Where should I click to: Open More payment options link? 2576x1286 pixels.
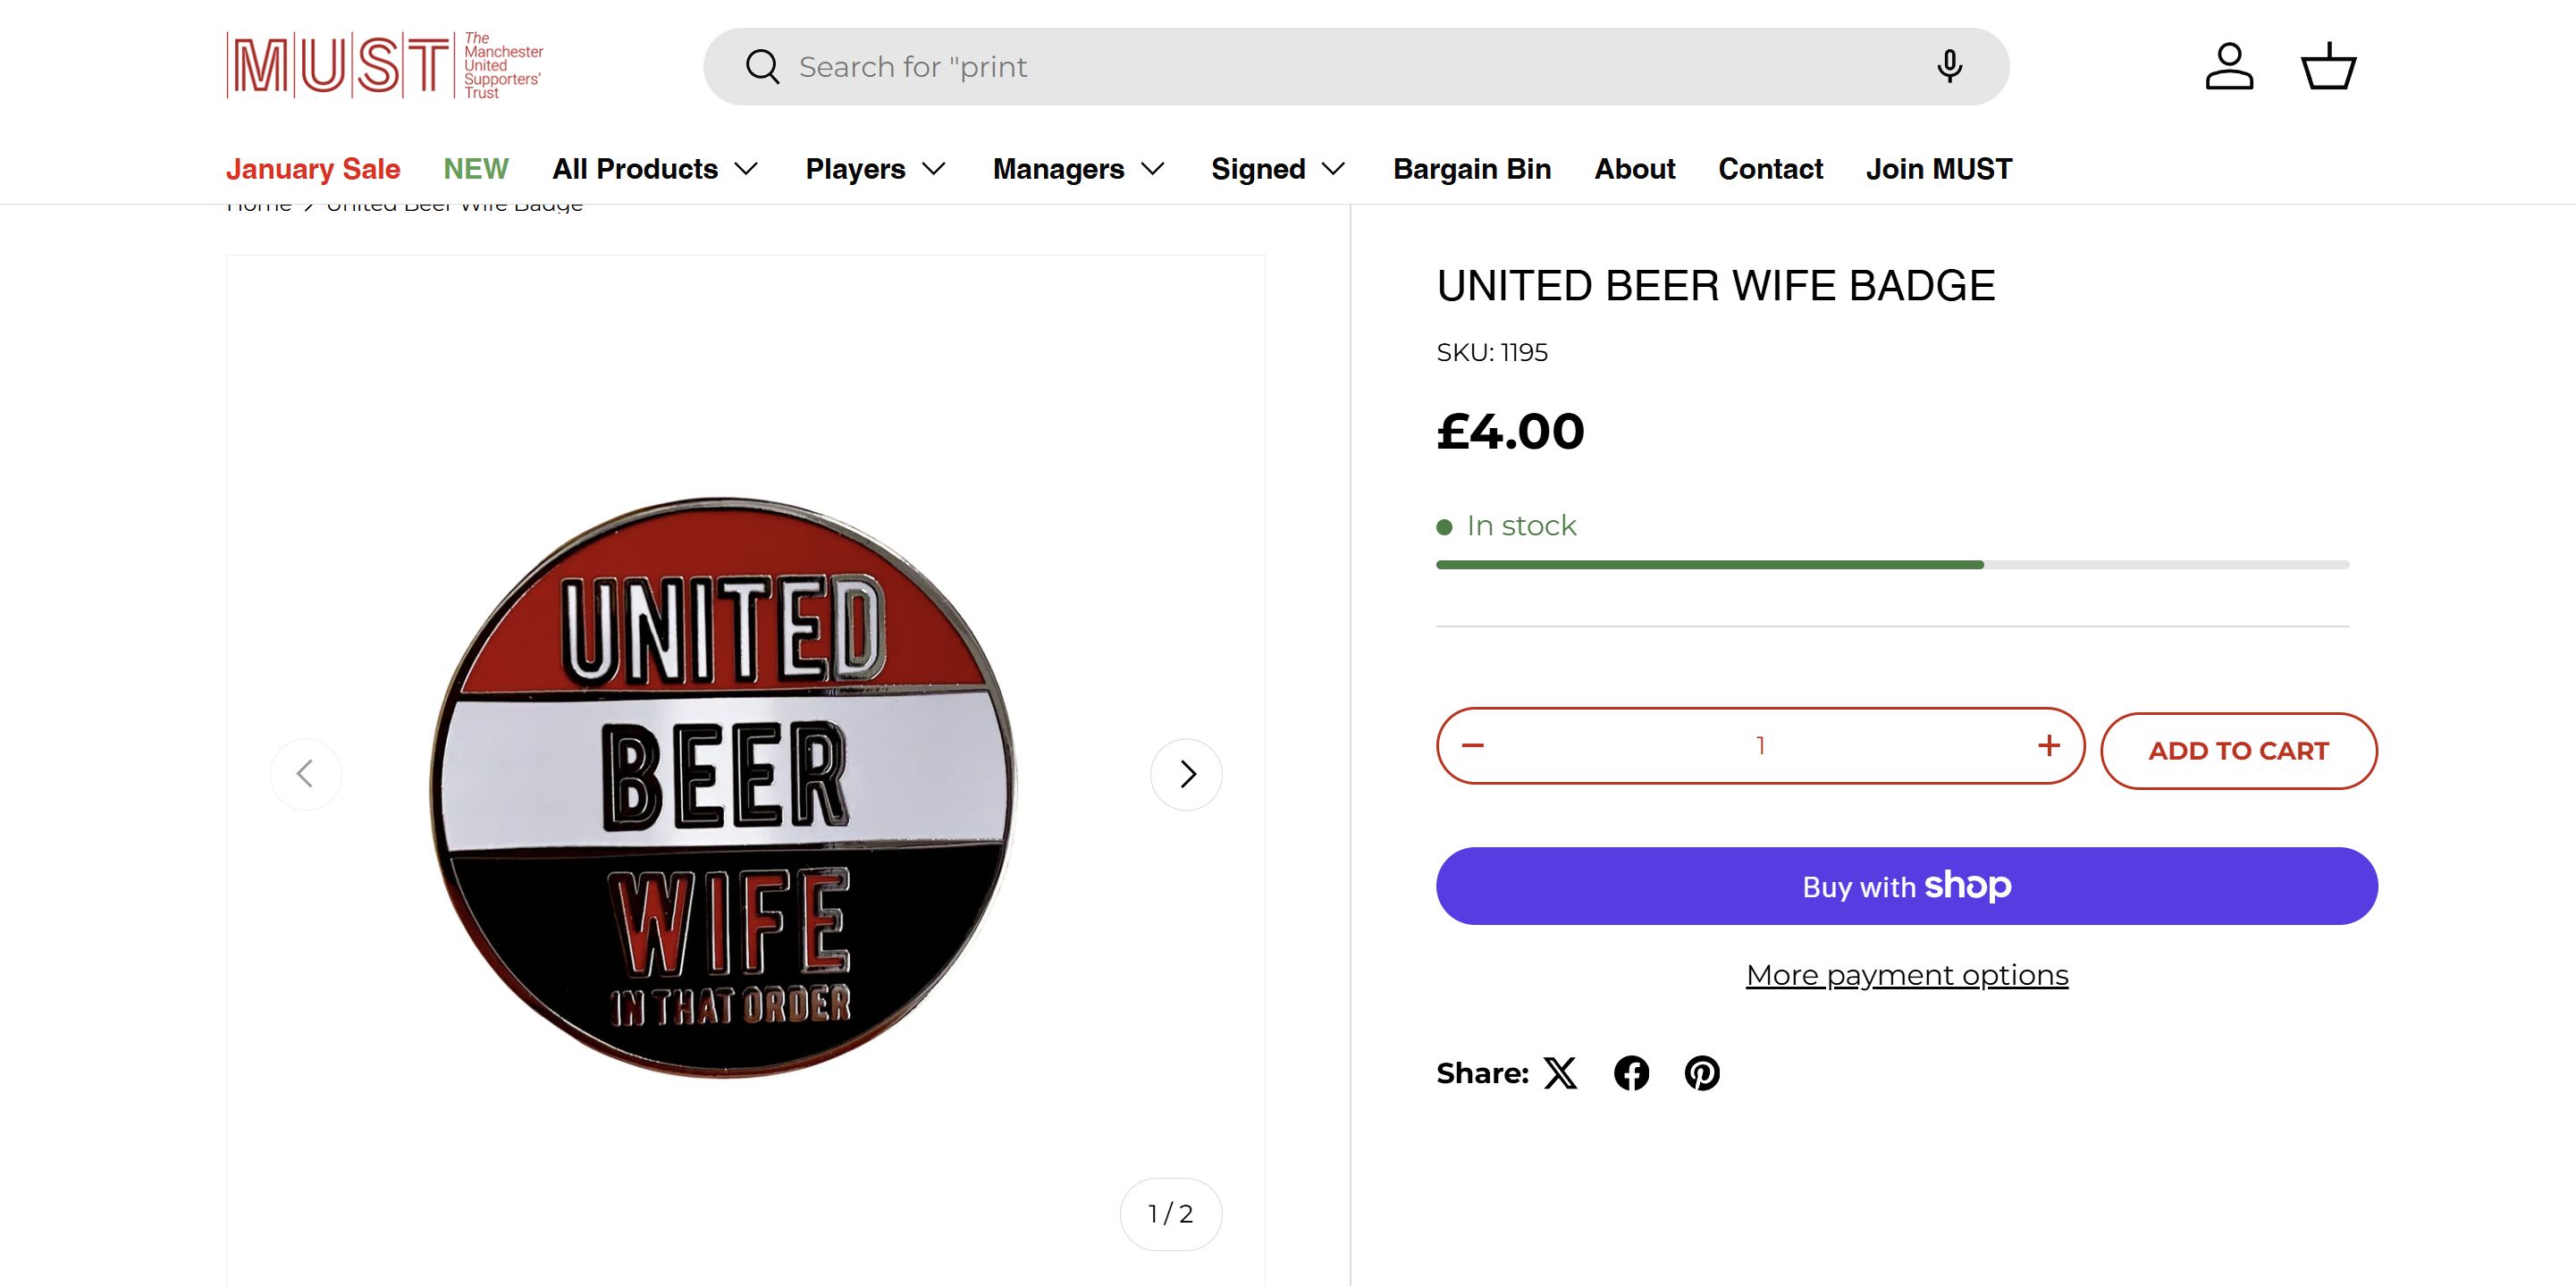1906,975
